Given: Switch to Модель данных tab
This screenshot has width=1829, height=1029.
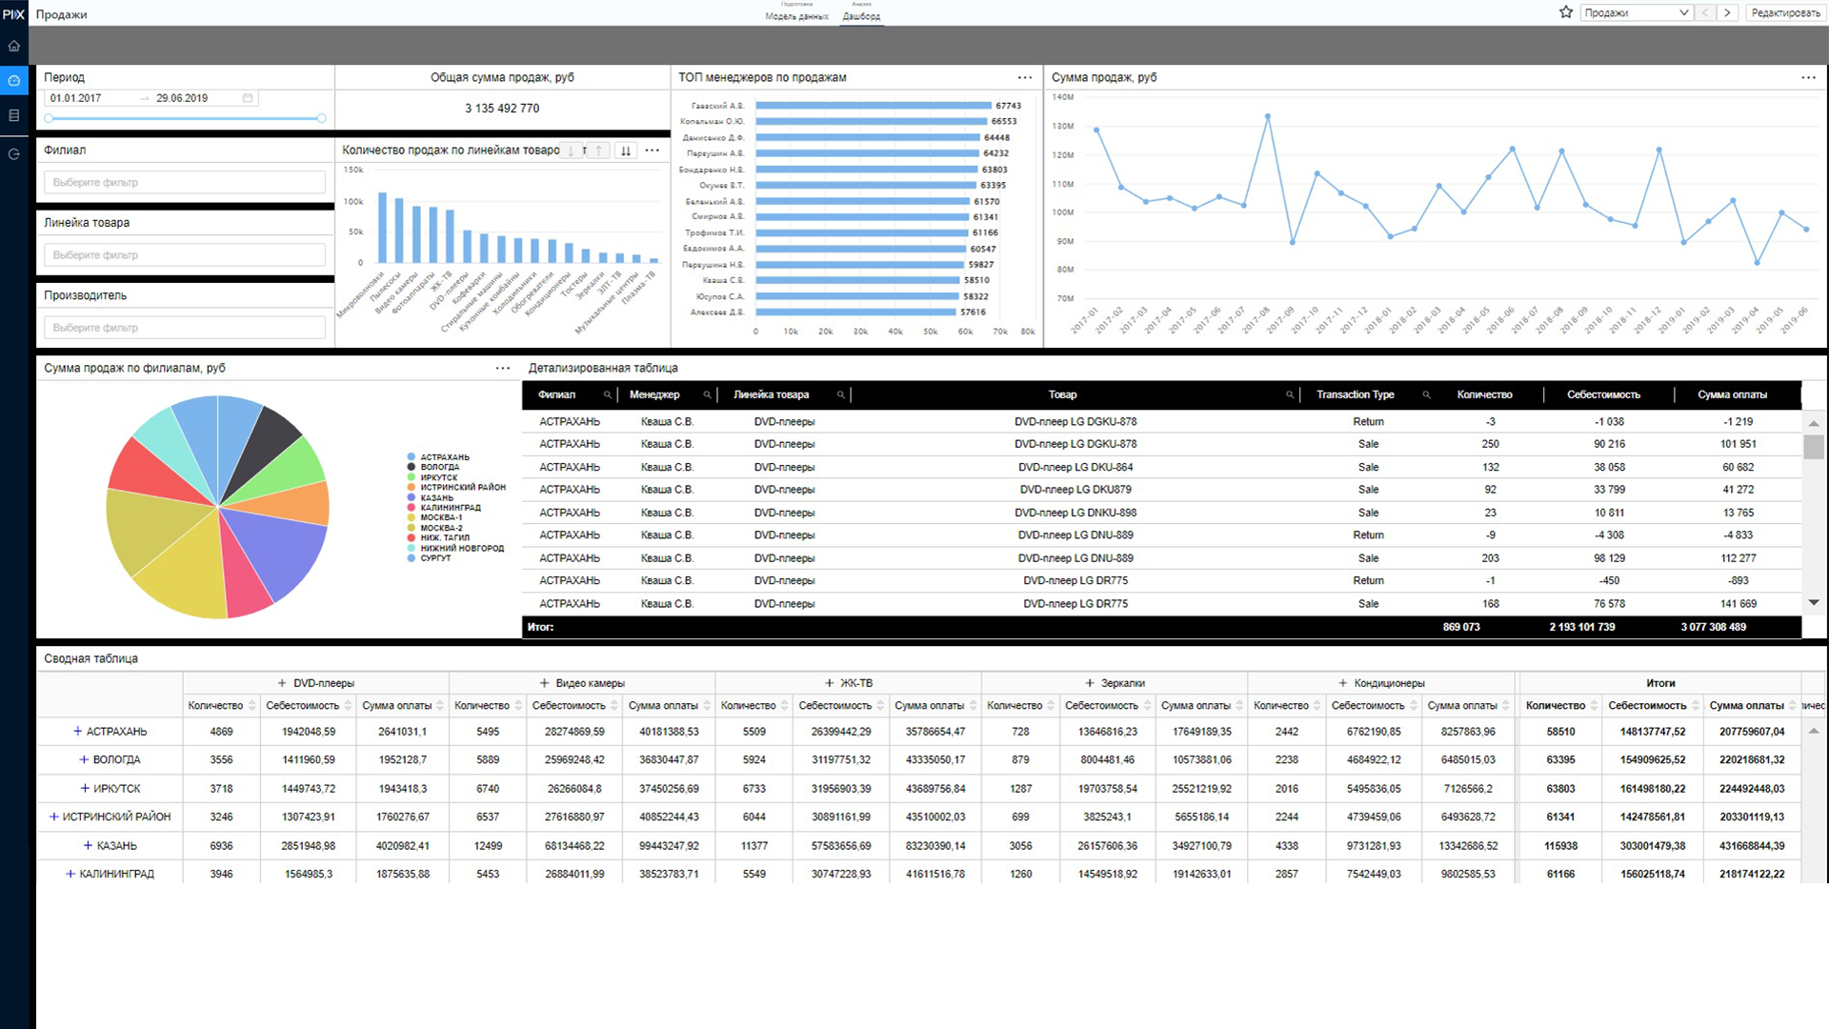Looking at the screenshot, I should pyautogui.click(x=796, y=16).
